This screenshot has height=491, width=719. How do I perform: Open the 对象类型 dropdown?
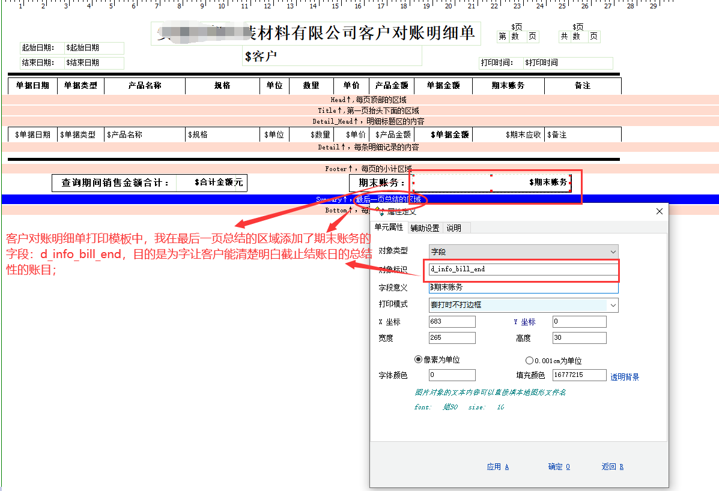coord(523,252)
